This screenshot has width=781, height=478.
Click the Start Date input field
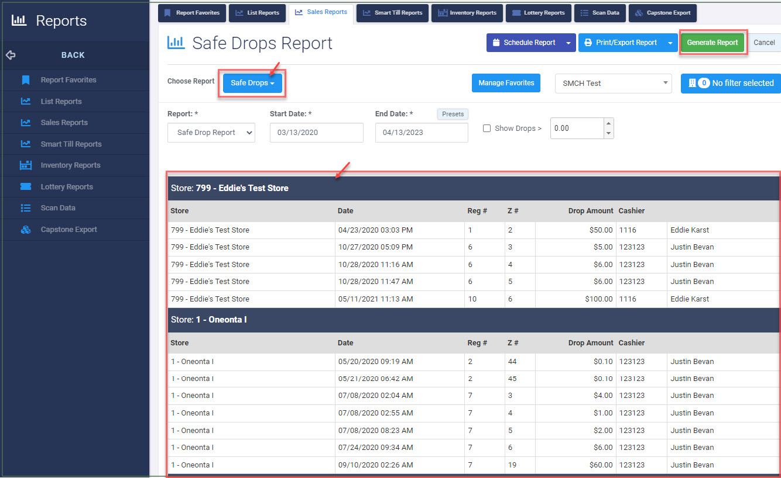(316, 133)
